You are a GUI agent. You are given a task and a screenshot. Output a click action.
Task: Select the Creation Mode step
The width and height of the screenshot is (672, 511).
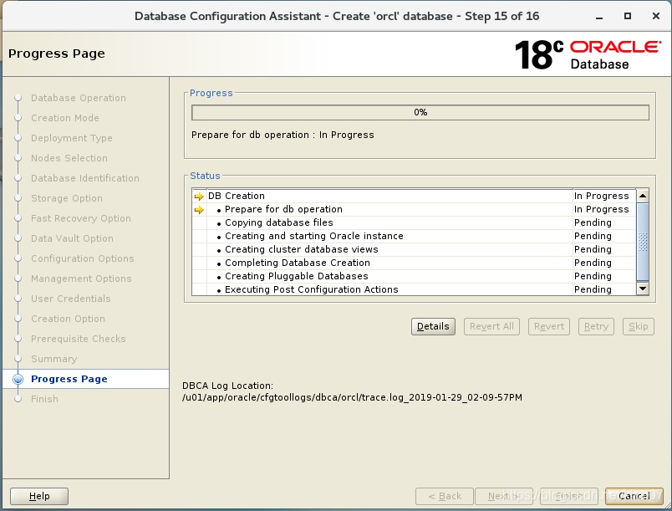click(x=64, y=118)
